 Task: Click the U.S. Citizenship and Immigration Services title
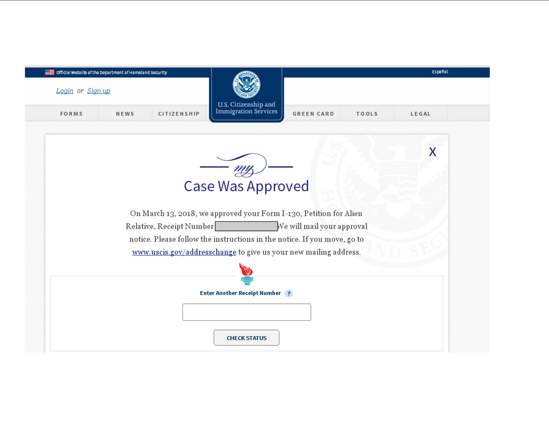click(246, 108)
